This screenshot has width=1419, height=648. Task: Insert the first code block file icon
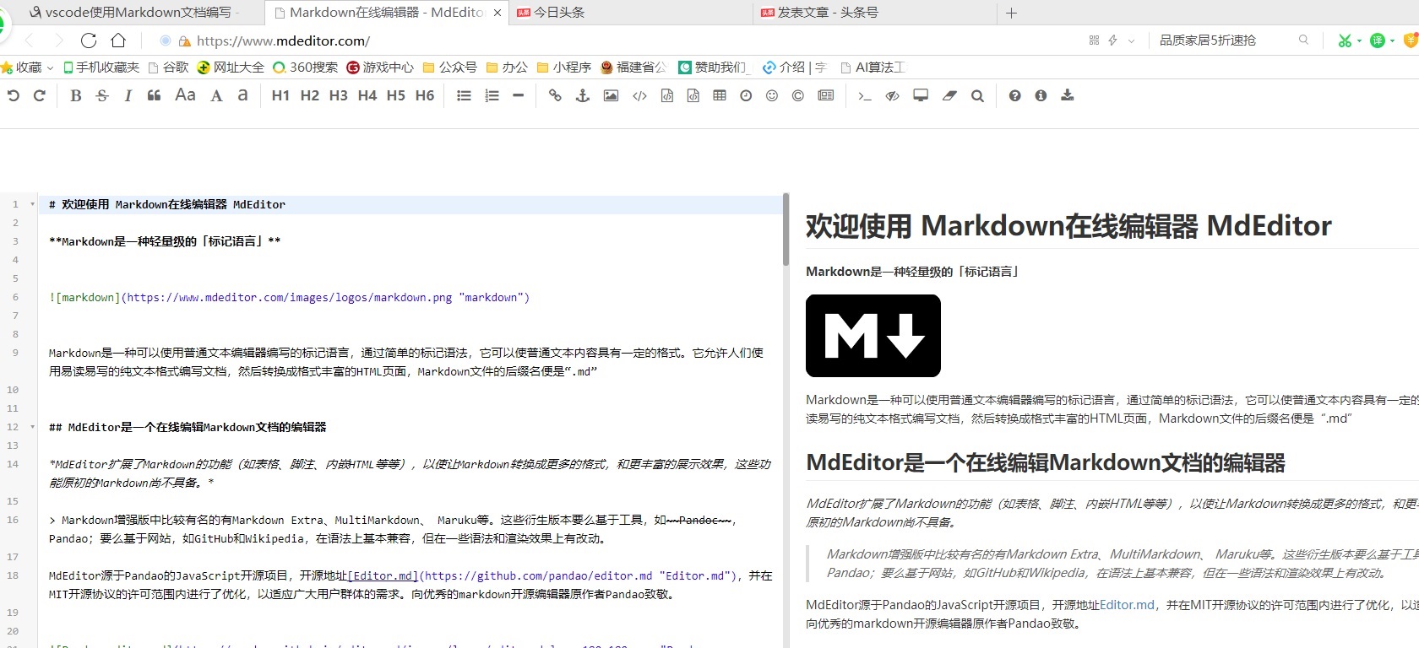667,96
